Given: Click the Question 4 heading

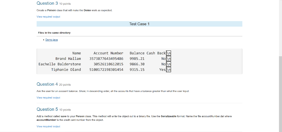Looking at the screenshot, I should pyautogui.click(x=47, y=84).
